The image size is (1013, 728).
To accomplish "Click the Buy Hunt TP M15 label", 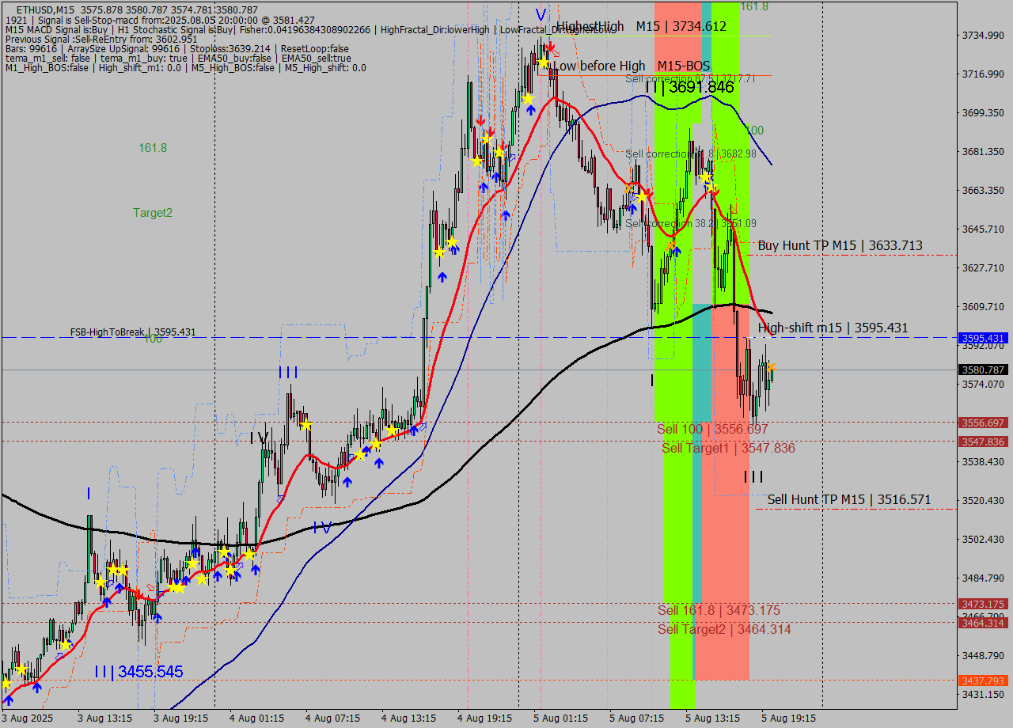I will point(840,246).
